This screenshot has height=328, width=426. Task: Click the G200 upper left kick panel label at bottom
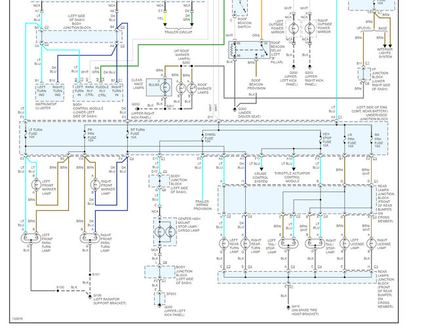pyautogui.click(x=174, y=311)
